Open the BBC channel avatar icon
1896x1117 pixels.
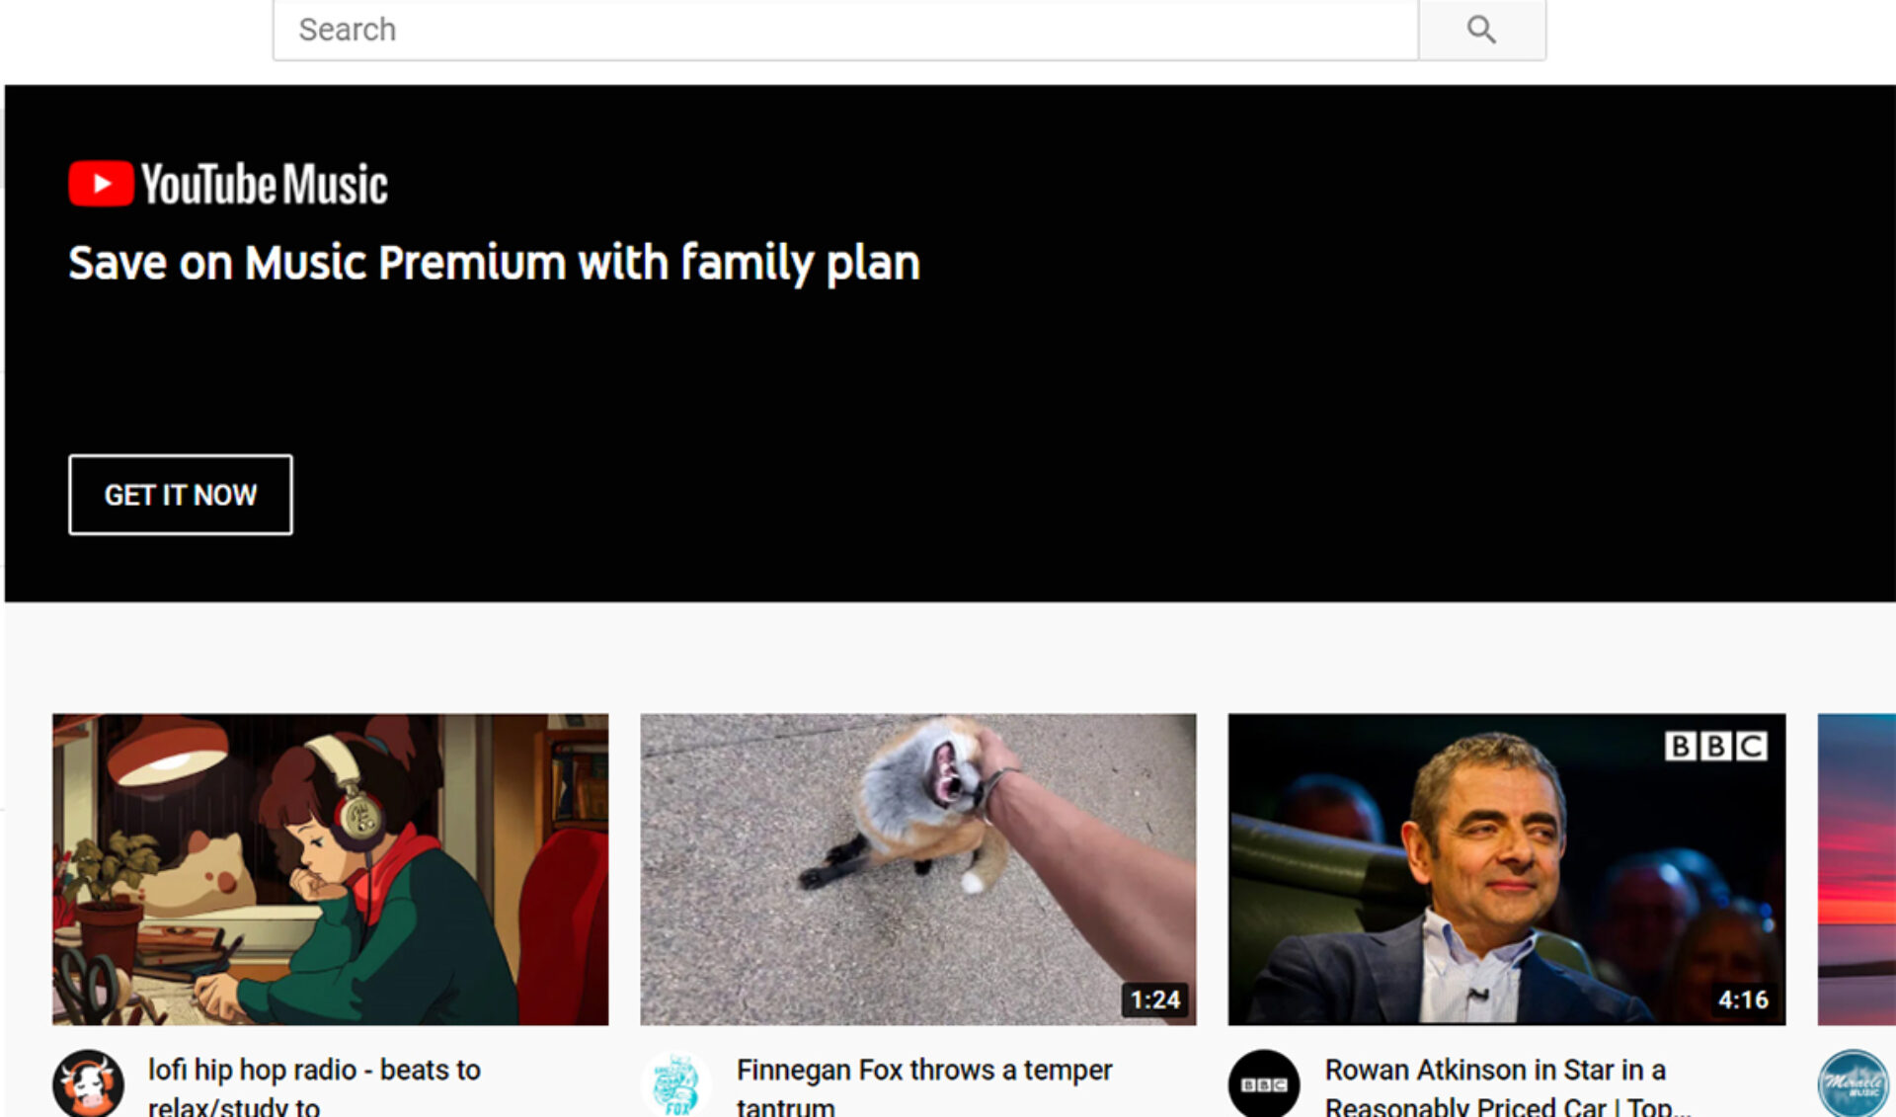[1264, 1083]
